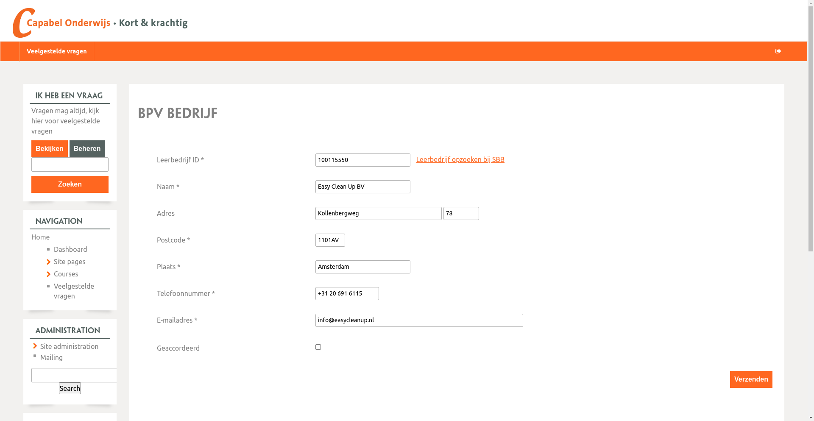Focus the E-mailadres field
The image size is (814, 421).
[419, 320]
